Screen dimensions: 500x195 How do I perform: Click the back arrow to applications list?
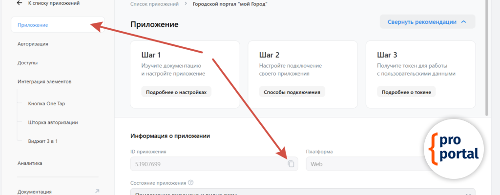click(x=20, y=3)
